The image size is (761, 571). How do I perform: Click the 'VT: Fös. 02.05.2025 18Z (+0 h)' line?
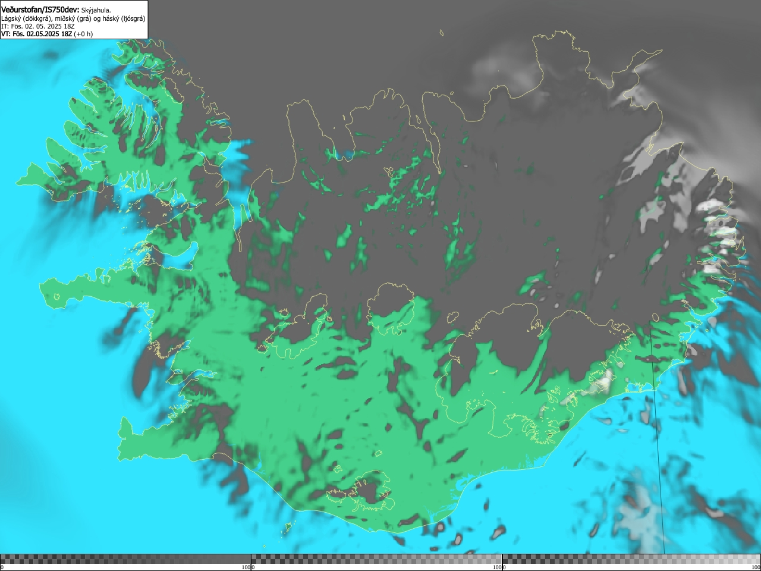pyautogui.click(x=47, y=34)
